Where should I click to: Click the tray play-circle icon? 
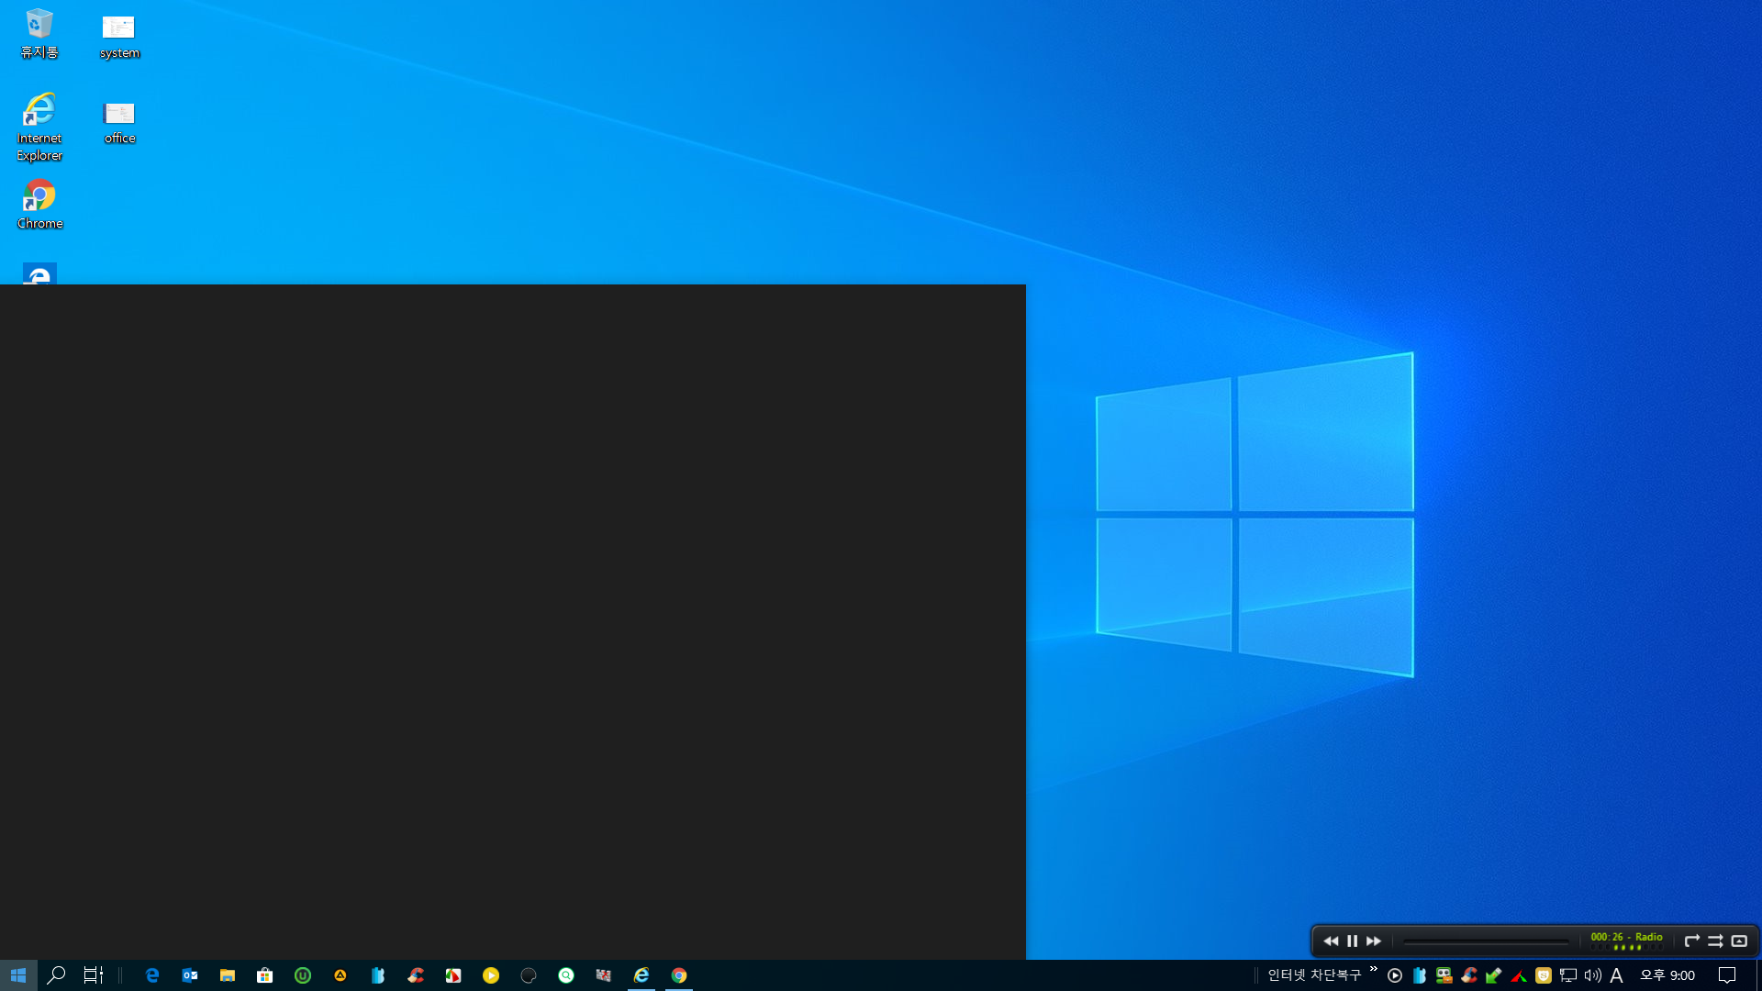pyautogui.click(x=1395, y=975)
